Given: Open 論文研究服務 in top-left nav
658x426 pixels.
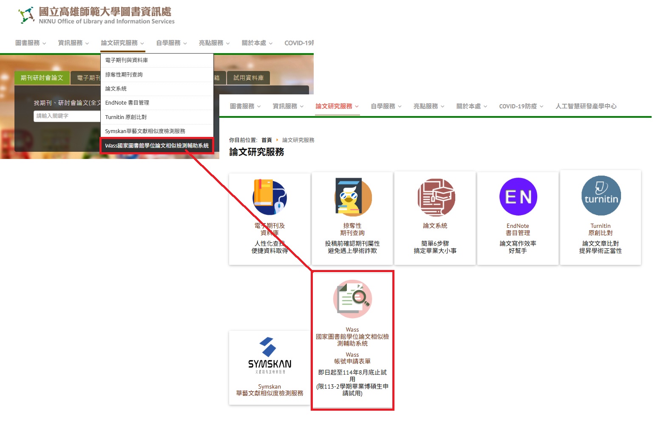Looking at the screenshot, I should pyautogui.click(x=122, y=43).
